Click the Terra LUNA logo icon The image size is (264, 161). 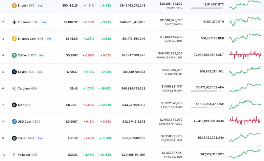point(14,138)
